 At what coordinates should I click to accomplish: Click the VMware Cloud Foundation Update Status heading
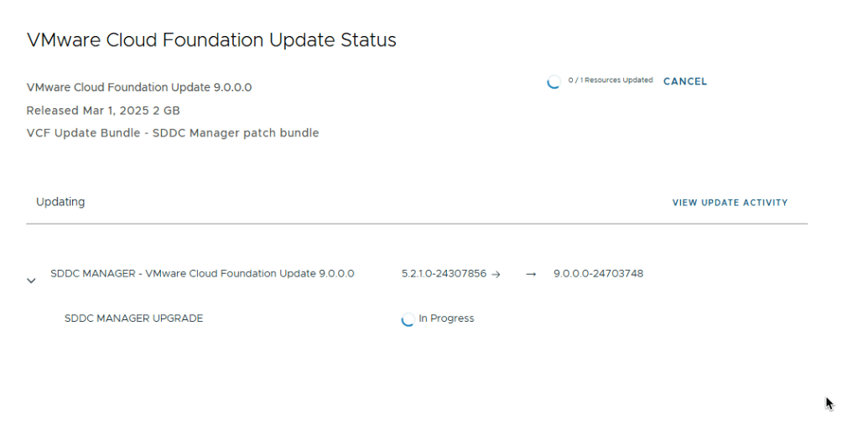pyautogui.click(x=211, y=39)
